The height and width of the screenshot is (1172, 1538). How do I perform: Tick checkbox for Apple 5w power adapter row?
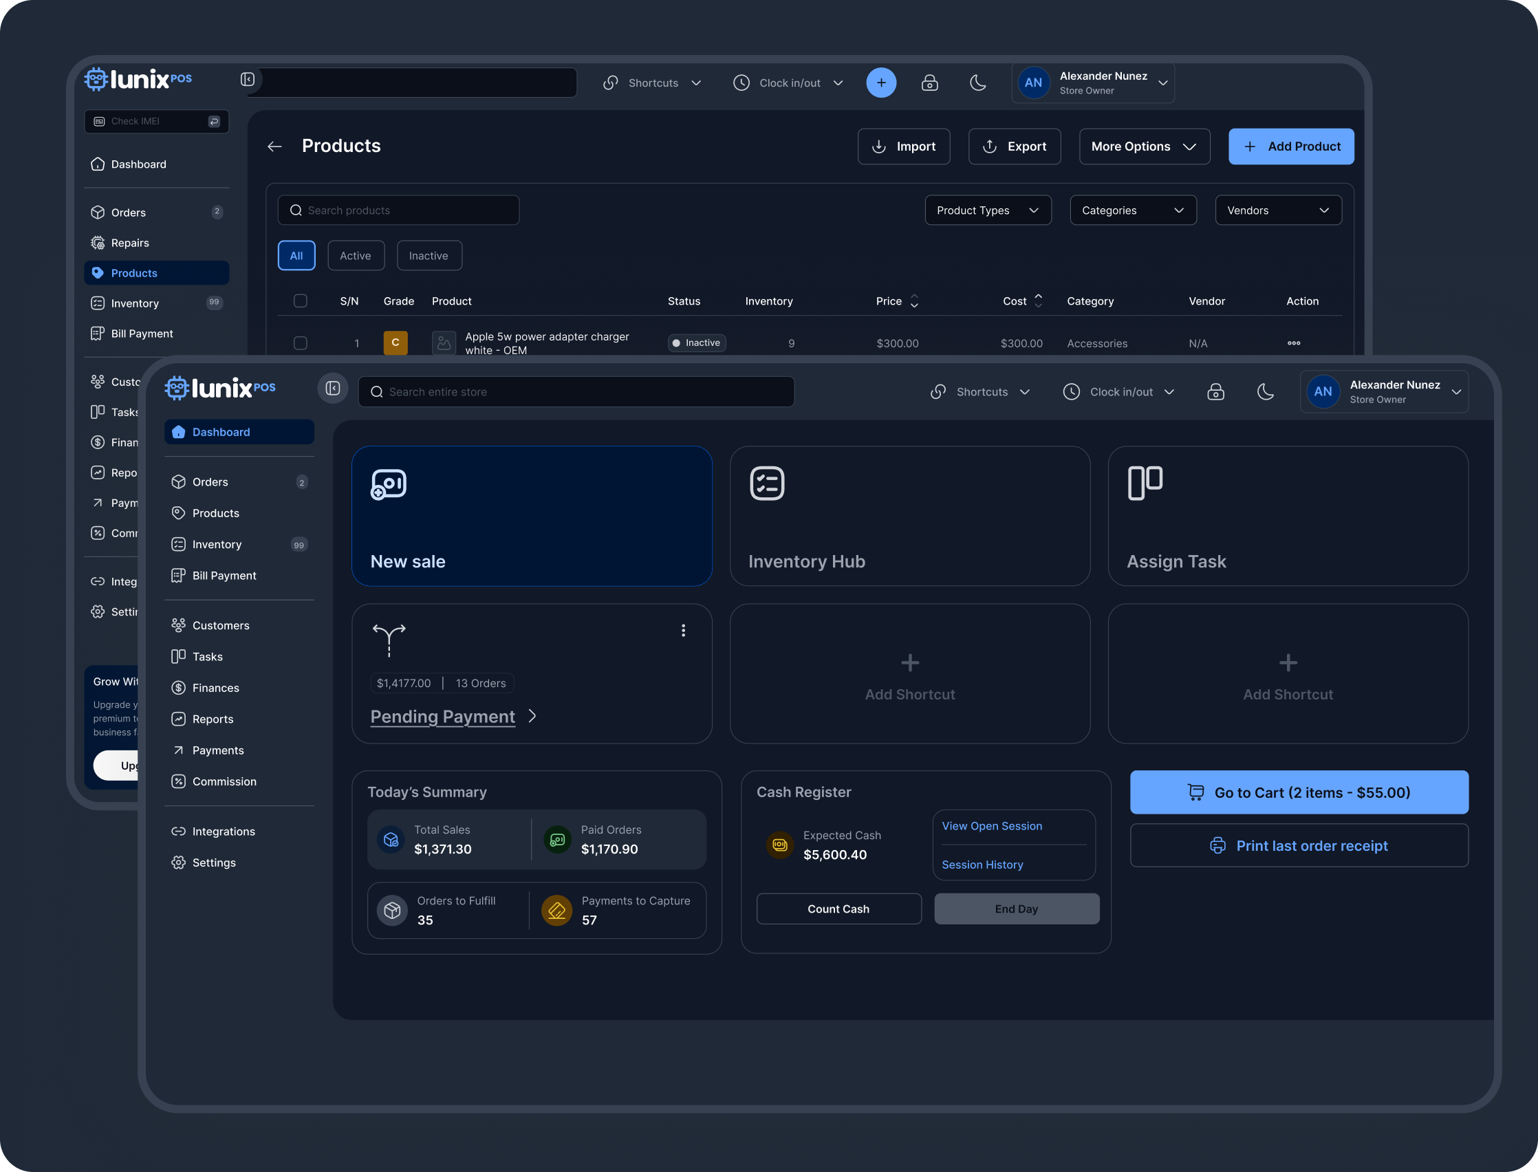(301, 343)
